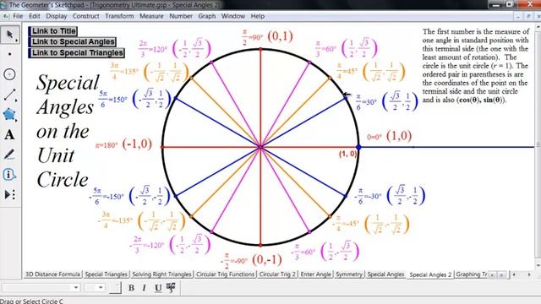The image size is (541, 304).
Task: Toggle Bold text formatting
Action: coord(131,288)
